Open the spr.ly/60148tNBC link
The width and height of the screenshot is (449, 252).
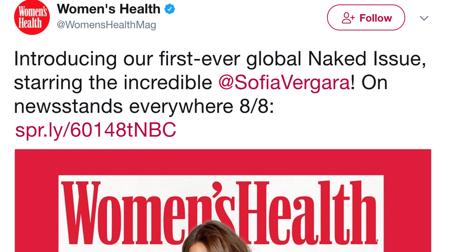tap(95, 130)
